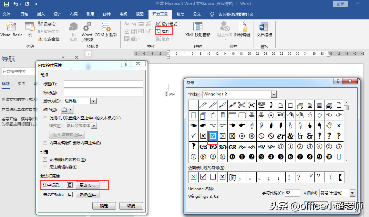Select the blue checked box symbol
The image size is (369, 217).
coord(213,136)
